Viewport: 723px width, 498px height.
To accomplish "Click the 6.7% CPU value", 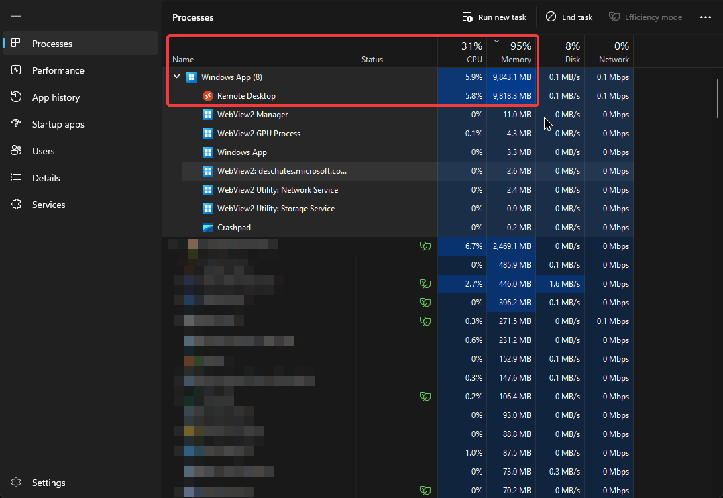I will 474,246.
